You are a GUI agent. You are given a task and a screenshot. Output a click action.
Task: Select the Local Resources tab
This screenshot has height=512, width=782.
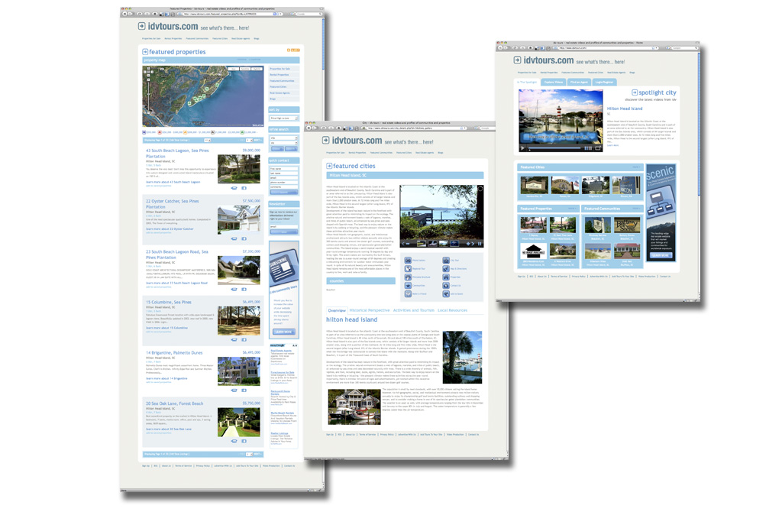[452, 310]
